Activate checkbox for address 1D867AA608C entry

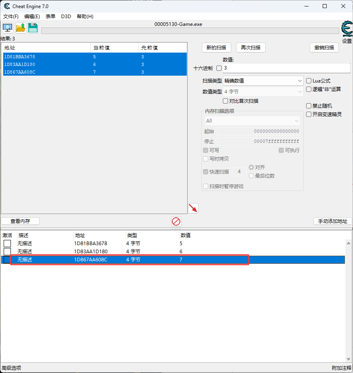point(7,260)
